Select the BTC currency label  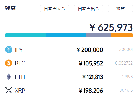click(x=20, y=63)
